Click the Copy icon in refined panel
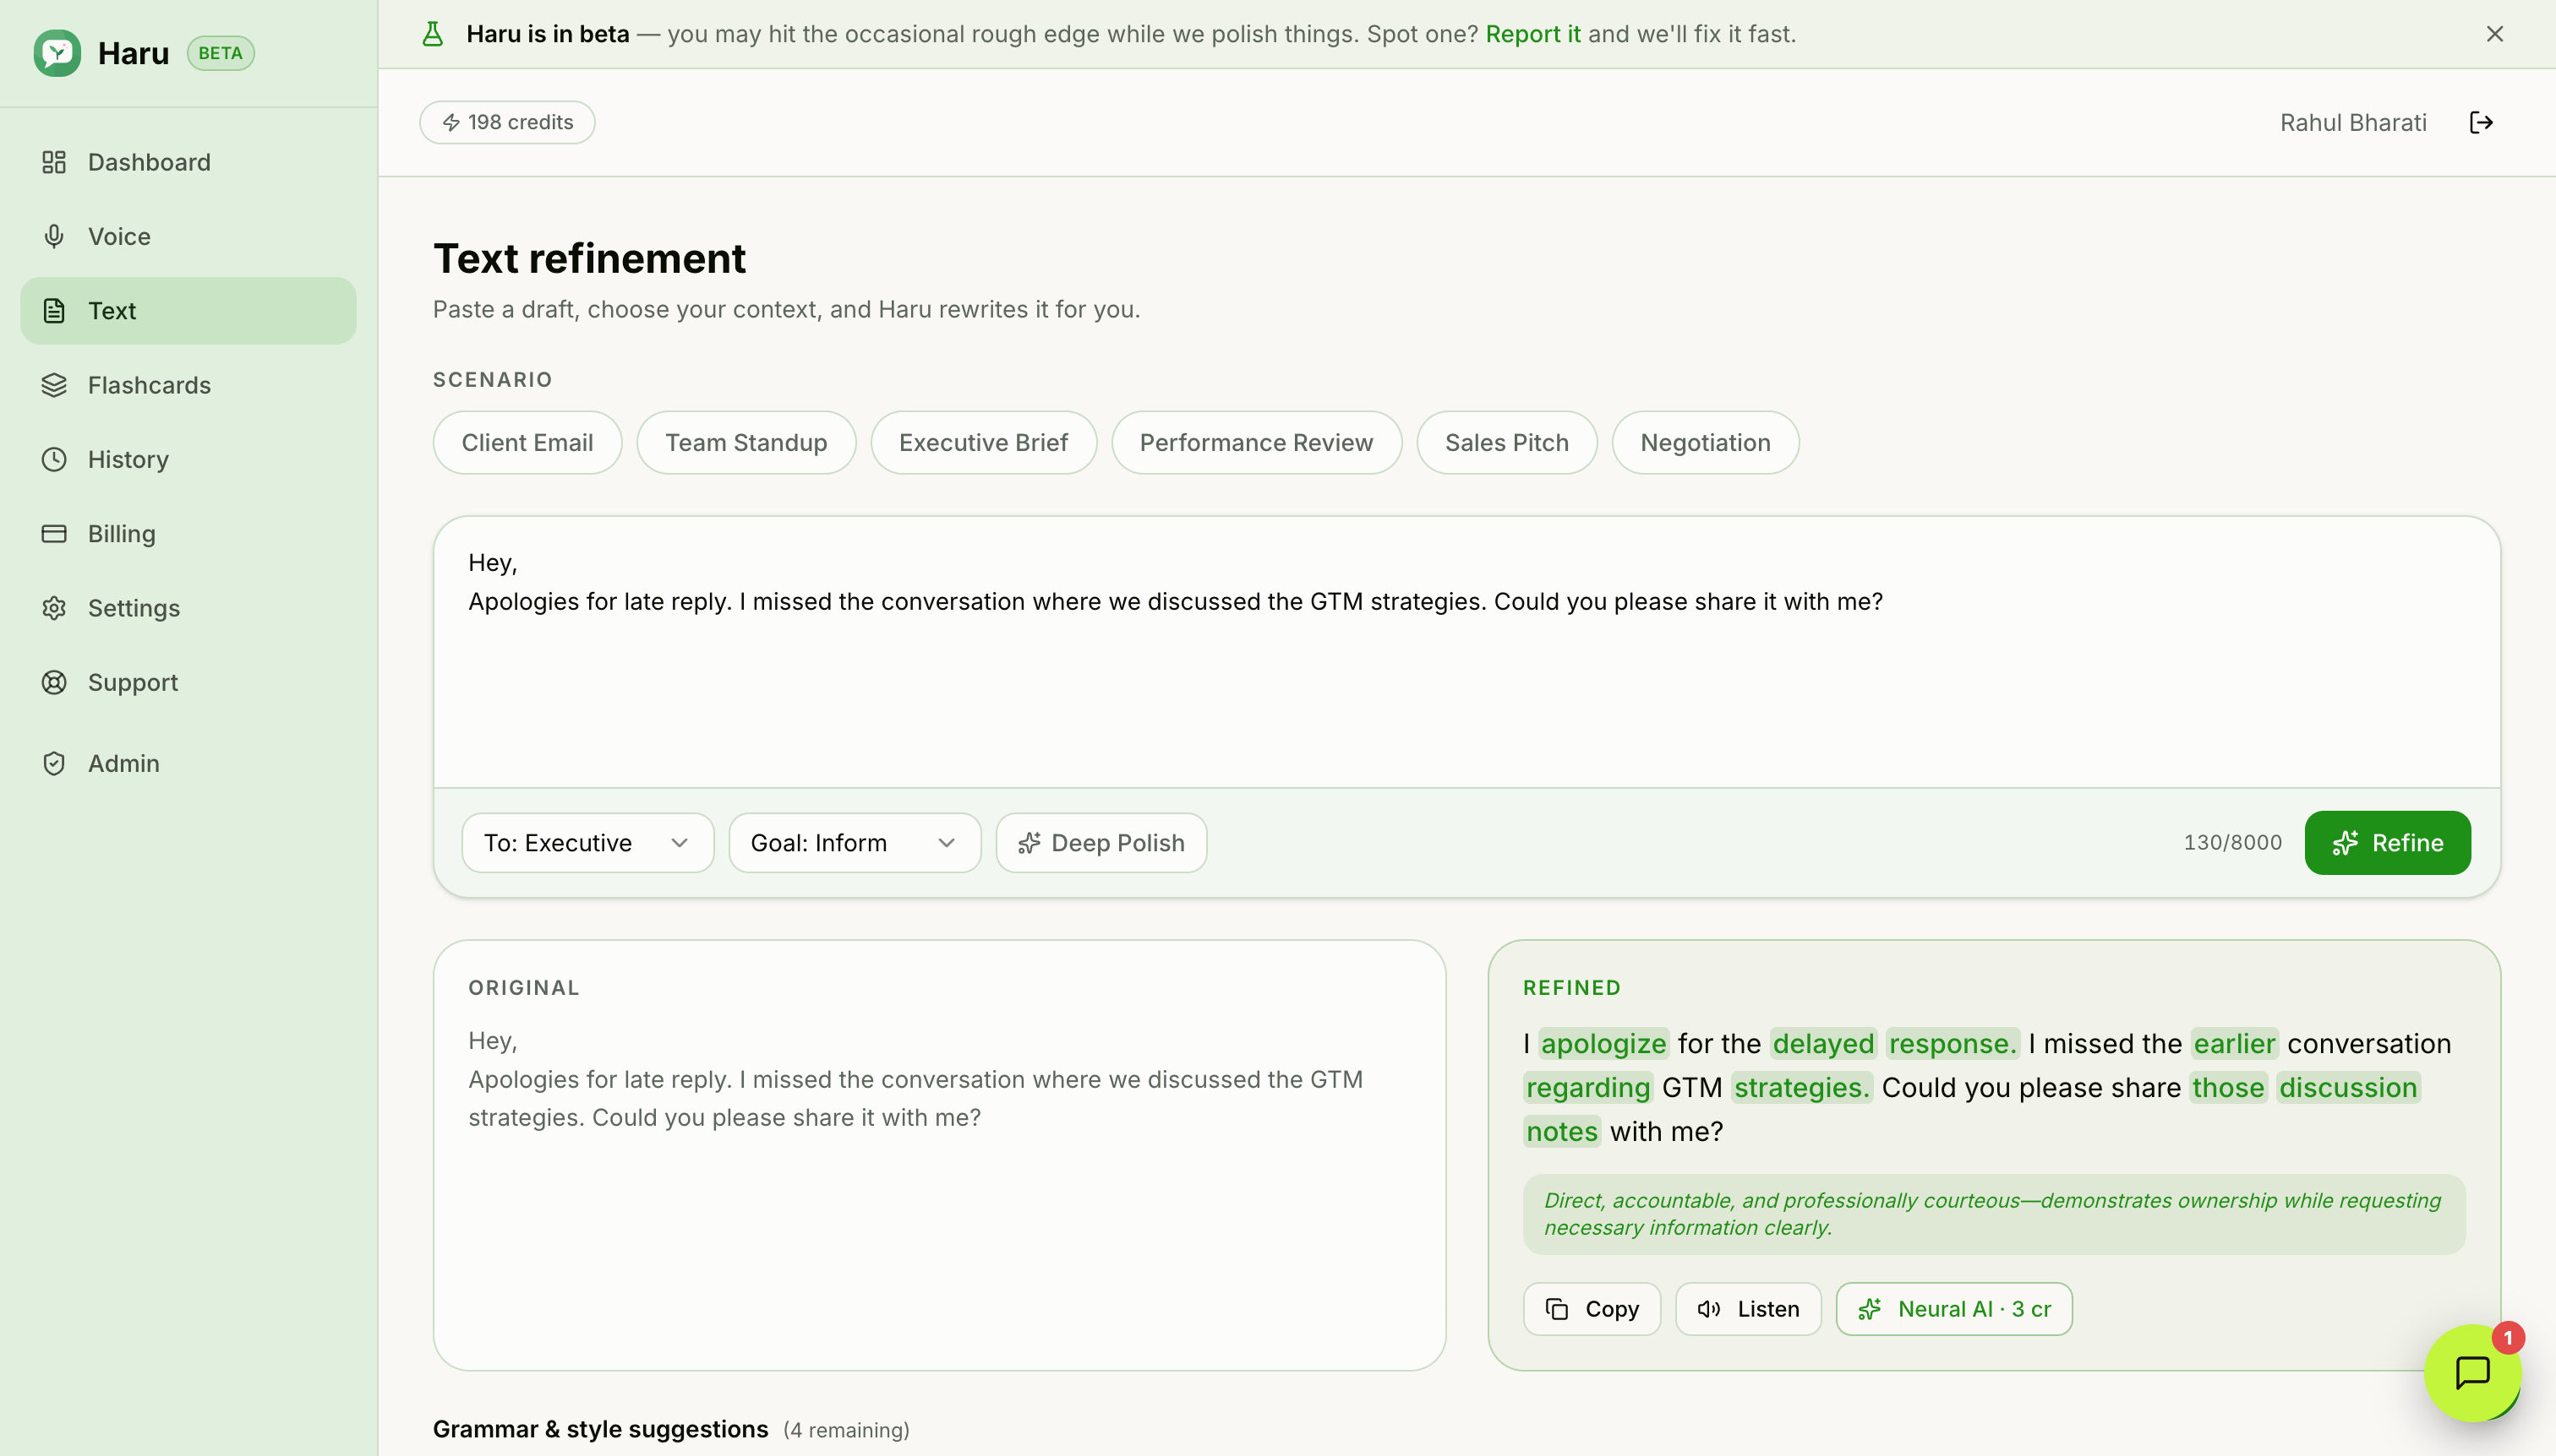This screenshot has height=1456, width=2556. pyautogui.click(x=1557, y=1309)
